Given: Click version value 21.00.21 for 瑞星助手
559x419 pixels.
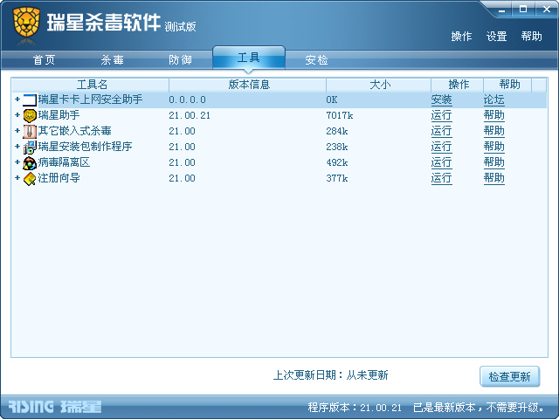Looking at the screenshot, I should click(x=190, y=116).
